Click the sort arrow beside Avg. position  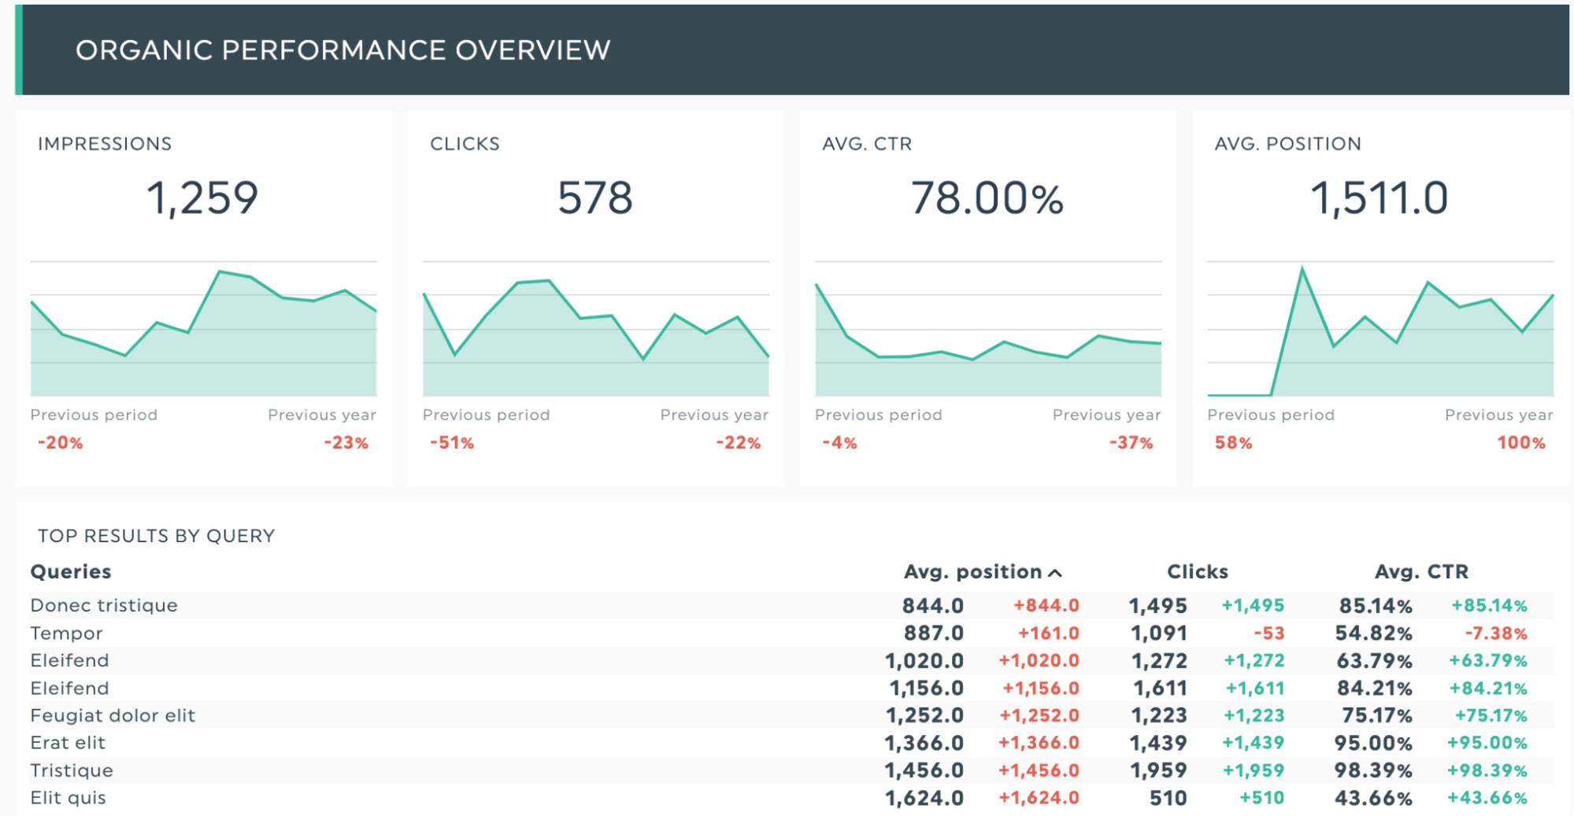(1055, 573)
